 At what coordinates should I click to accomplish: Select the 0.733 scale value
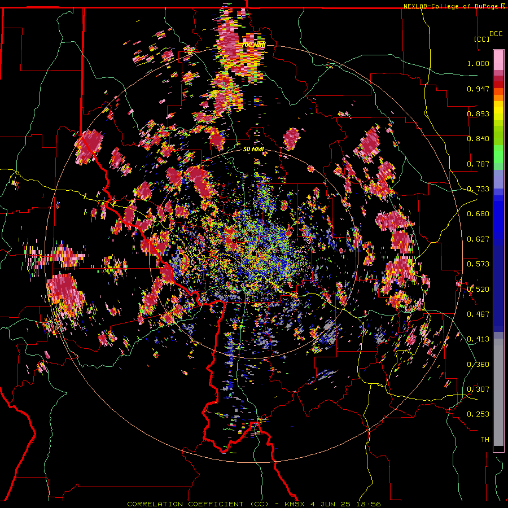pyautogui.click(x=478, y=189)
